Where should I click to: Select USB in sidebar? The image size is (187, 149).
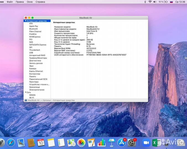tap(31, 52)
